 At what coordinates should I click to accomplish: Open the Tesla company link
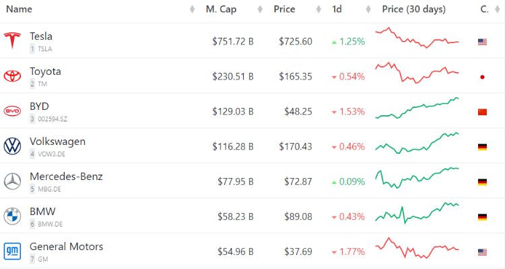click(41, 36)
